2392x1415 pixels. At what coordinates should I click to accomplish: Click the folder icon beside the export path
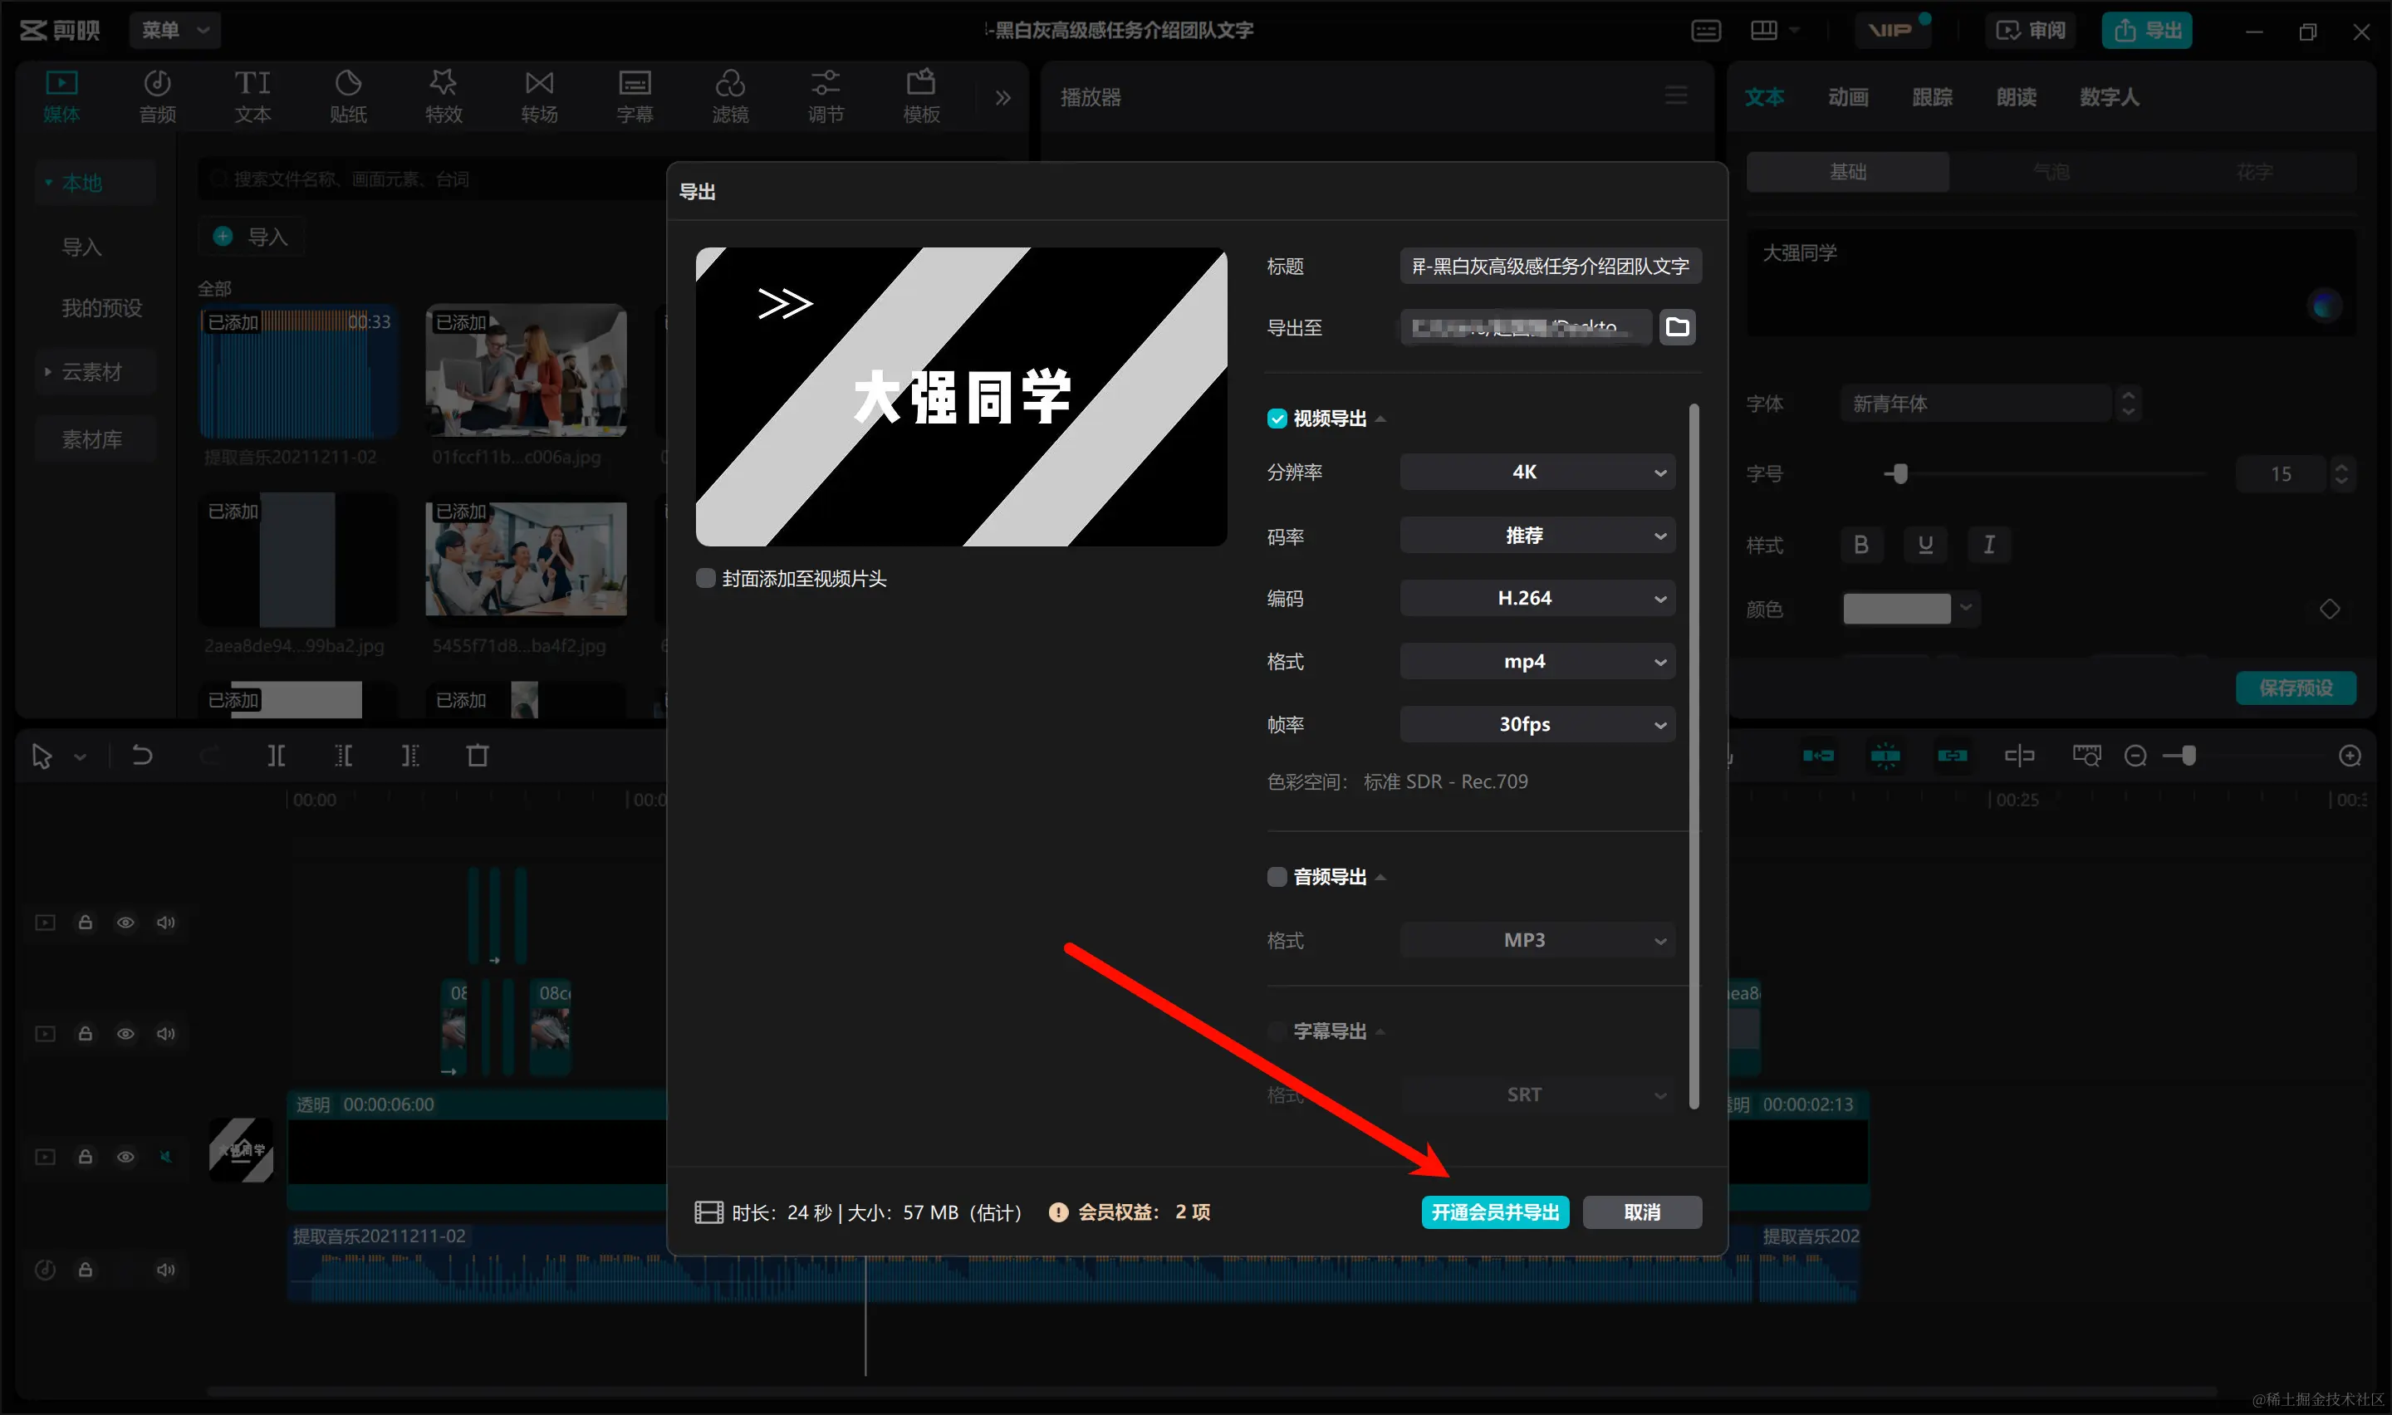1677,327
